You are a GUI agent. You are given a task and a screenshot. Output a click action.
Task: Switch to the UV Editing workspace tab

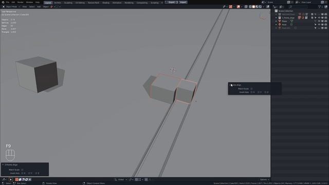pyautogui.click(x=80, y=3)
